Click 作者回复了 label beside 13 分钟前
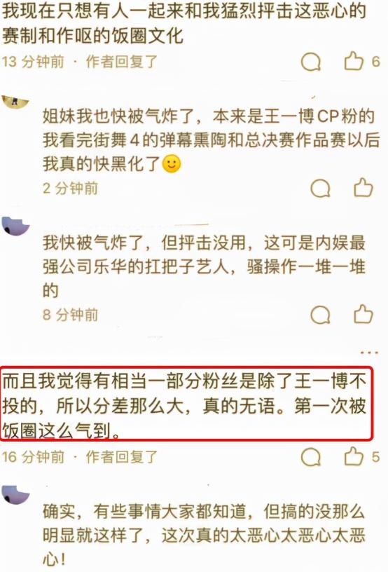This screenshot has width=388, height=572. pos(122,62)
